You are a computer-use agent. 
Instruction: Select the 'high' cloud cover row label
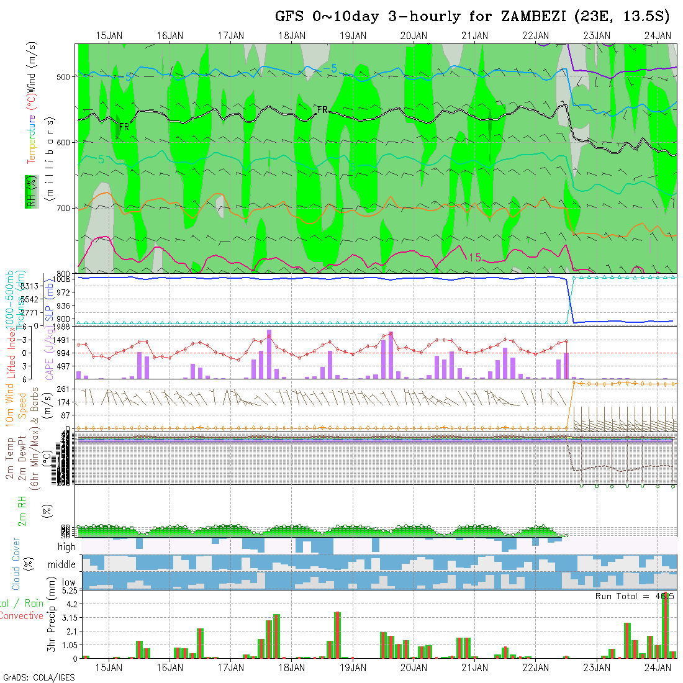(66, 547)
